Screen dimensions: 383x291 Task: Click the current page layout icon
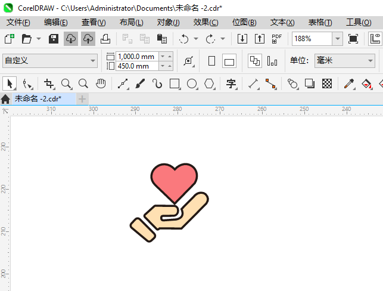[x=272, y=61]
